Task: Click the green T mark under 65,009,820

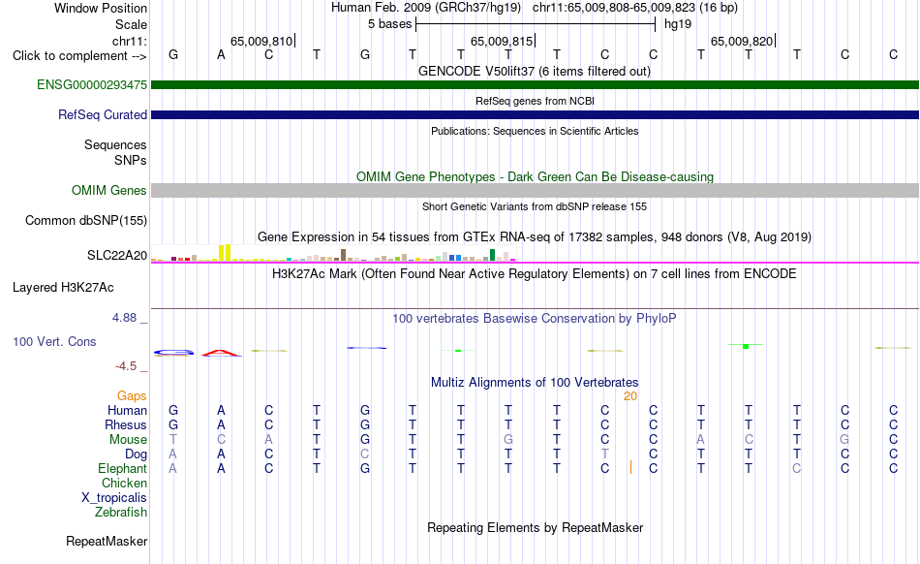Action: pyautogui.click(x=746, y=346)
